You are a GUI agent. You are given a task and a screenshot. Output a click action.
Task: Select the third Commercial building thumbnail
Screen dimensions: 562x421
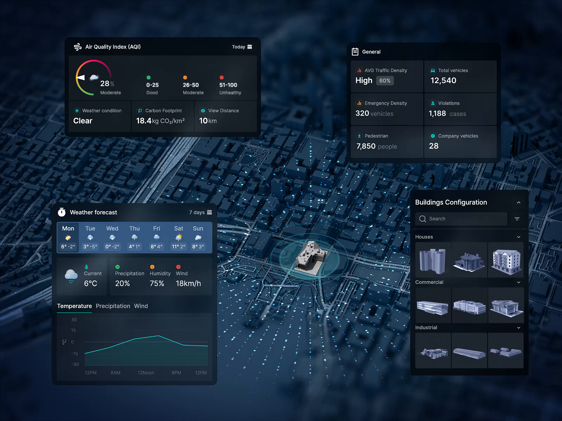pyautogui.click(x=506, y=305)
